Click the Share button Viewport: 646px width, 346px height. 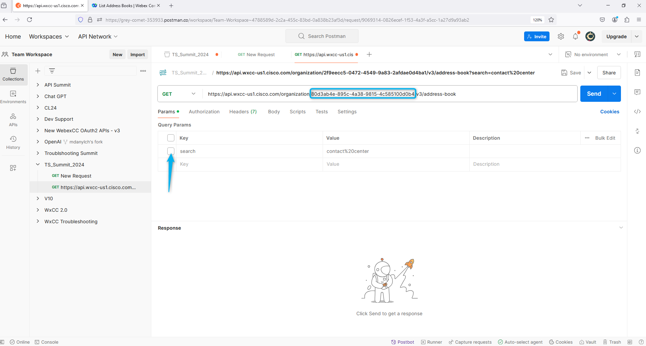609,73
